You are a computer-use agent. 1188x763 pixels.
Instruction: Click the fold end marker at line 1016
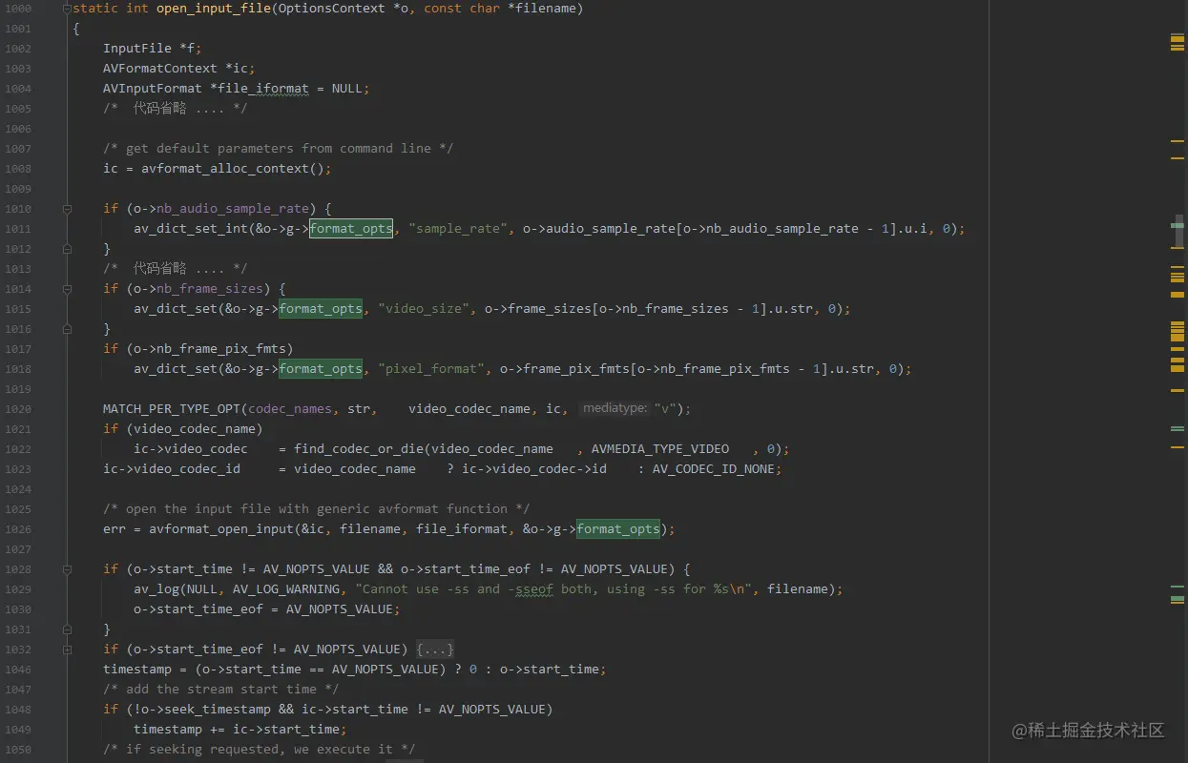(x=67, y=328)
